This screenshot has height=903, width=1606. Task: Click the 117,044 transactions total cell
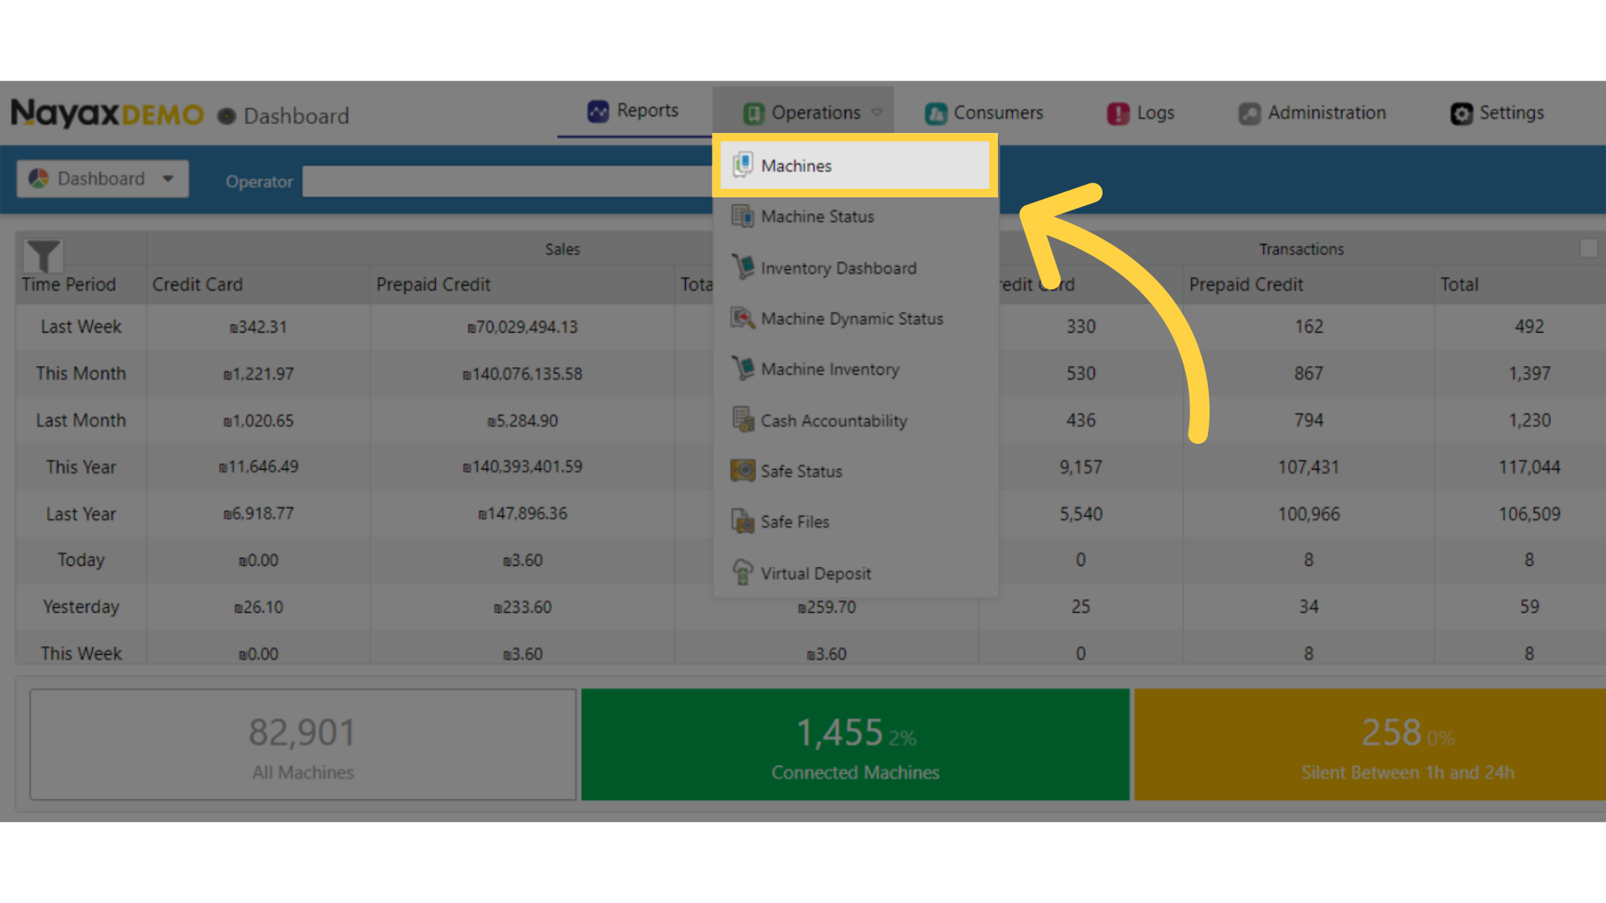click(x=1529, y=467)
